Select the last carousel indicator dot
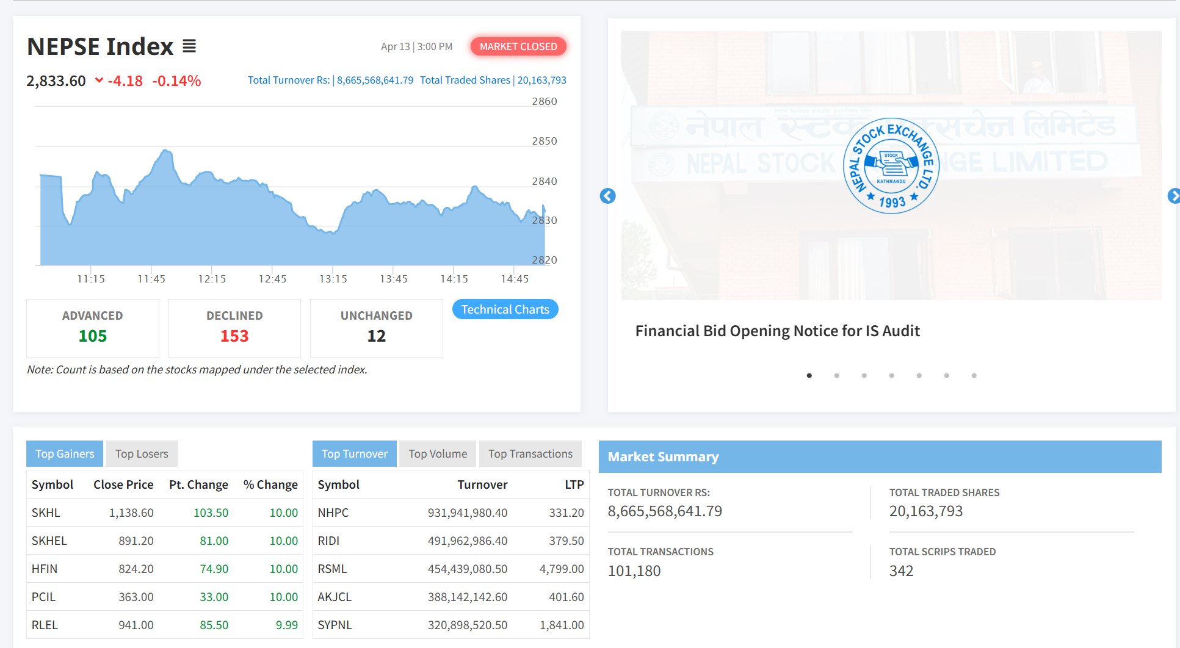This screenshot has width=1180, height=648. 974,376
